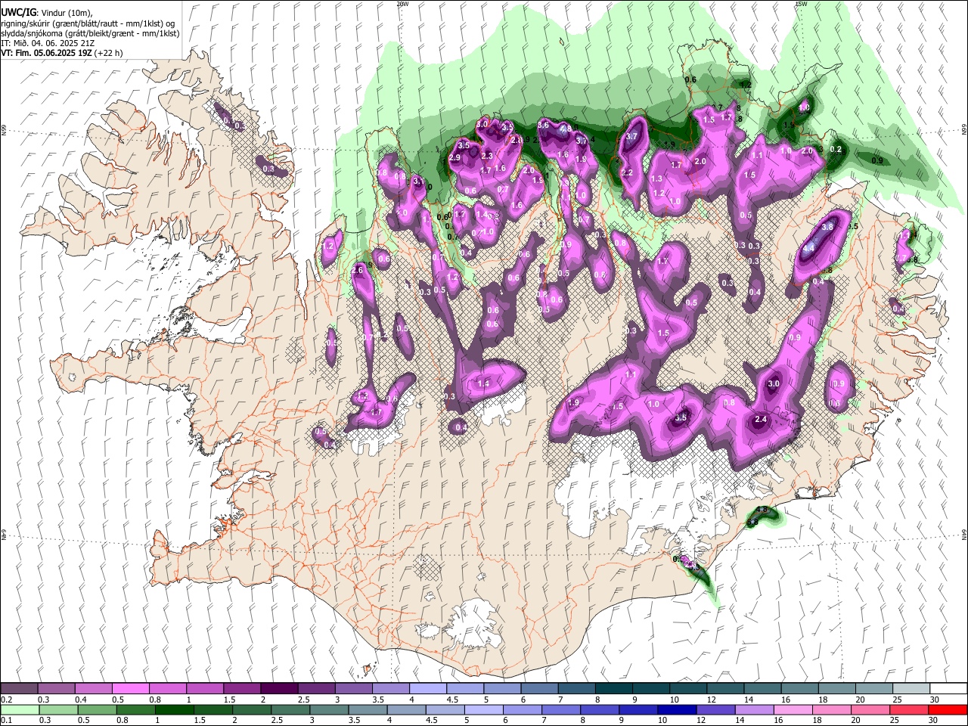Image resolution: width=968 pixels, height=726 pixels.
Task: Click the '4.4' snowfall value on the map
Action: (x=809, y=248)
